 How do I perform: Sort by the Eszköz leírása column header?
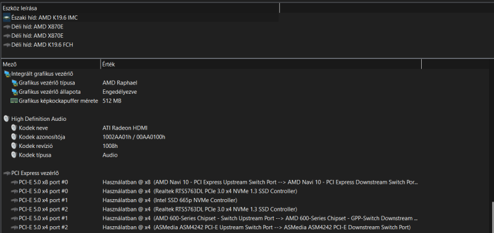[140, 9]
